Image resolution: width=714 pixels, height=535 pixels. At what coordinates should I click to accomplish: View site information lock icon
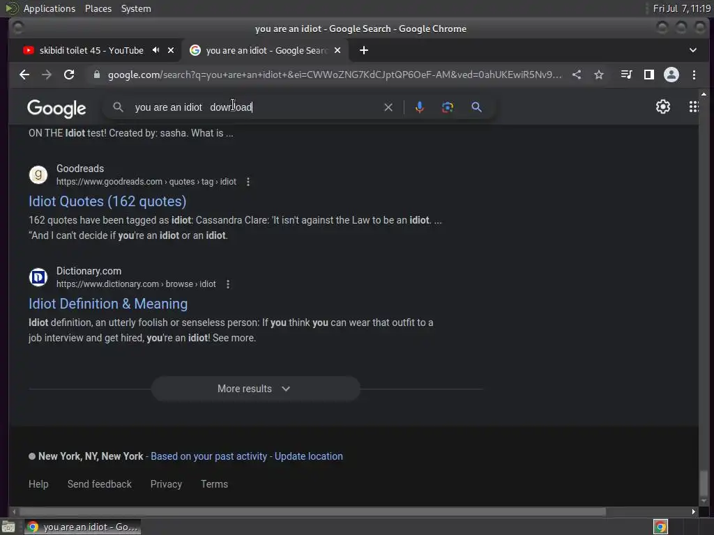96,75
